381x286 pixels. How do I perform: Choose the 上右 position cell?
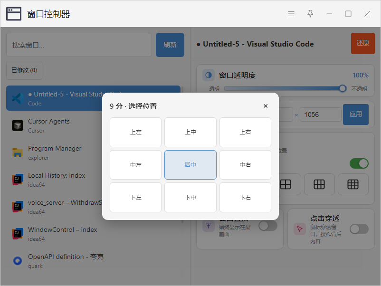(x=245, y=132)
